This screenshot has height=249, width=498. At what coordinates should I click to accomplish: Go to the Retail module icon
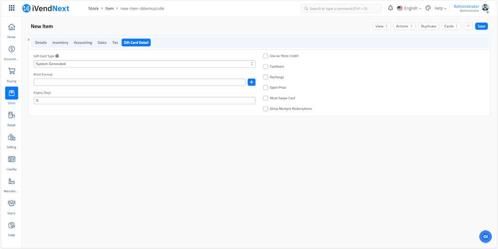(x=11, y=116)
